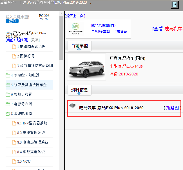This screenshot has height=170, width=183.
Task: Open 8.5 VCU diagram entry
Action: coord(24,162)
